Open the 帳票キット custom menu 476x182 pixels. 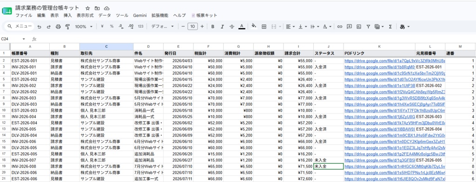coord(205,15)
